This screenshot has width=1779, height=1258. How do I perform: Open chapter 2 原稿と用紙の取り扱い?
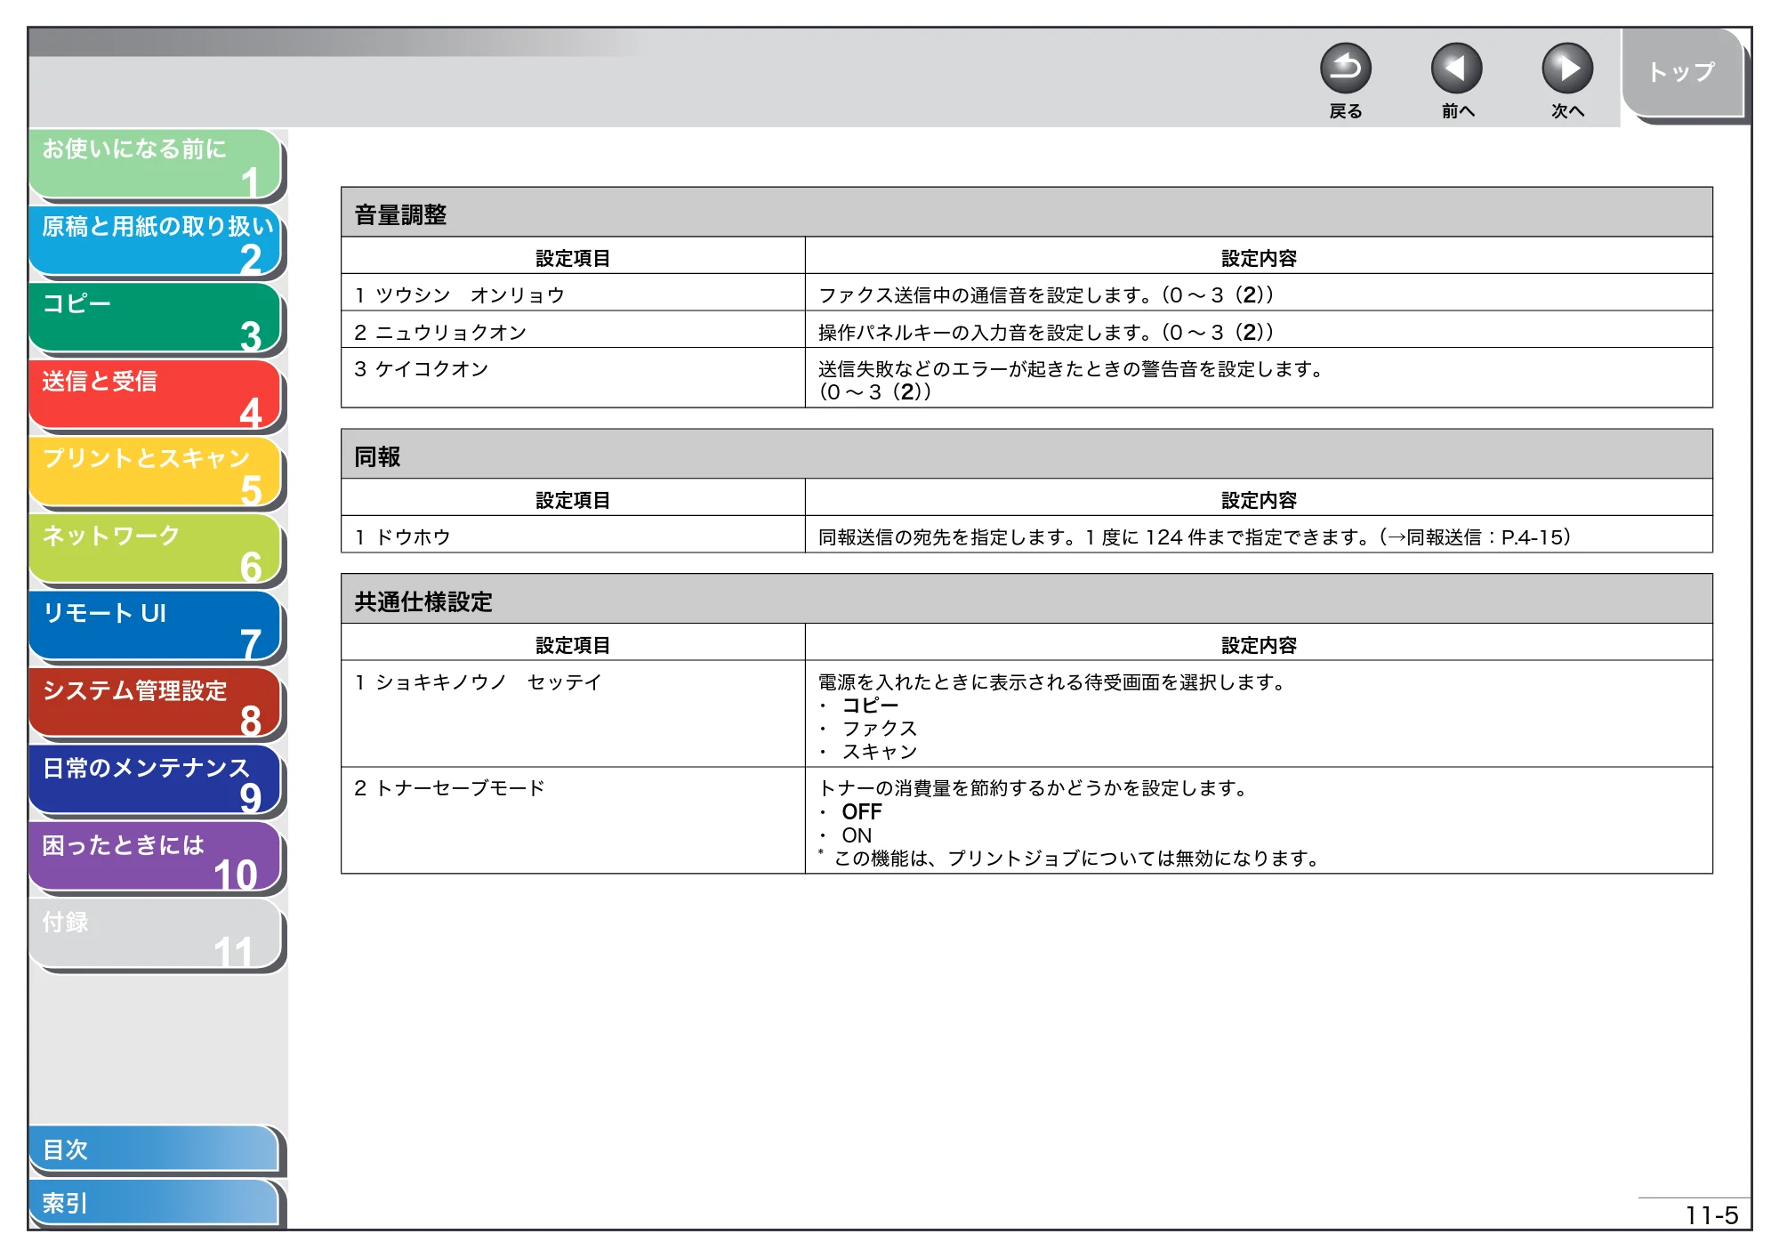156,241
